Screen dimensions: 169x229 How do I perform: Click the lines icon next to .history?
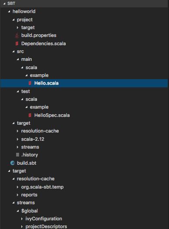click(x=17, y=155)
